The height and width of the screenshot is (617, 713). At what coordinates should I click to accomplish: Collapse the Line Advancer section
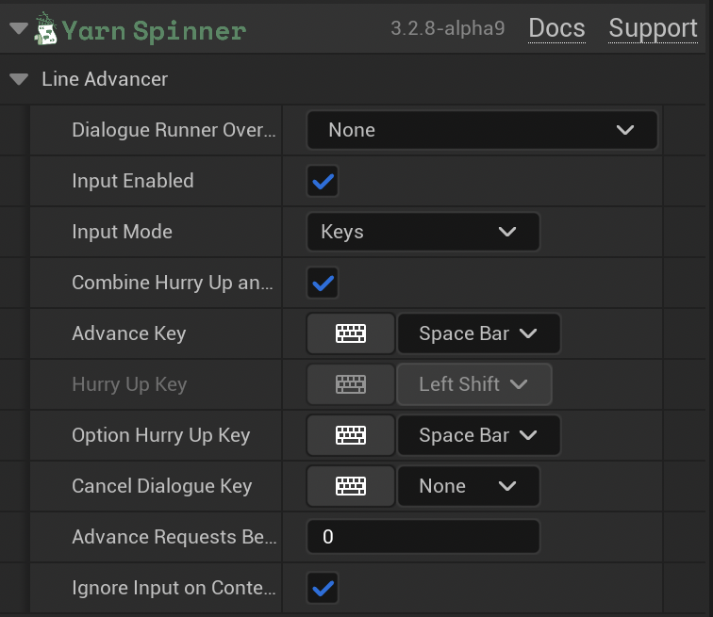click(19, 79)
